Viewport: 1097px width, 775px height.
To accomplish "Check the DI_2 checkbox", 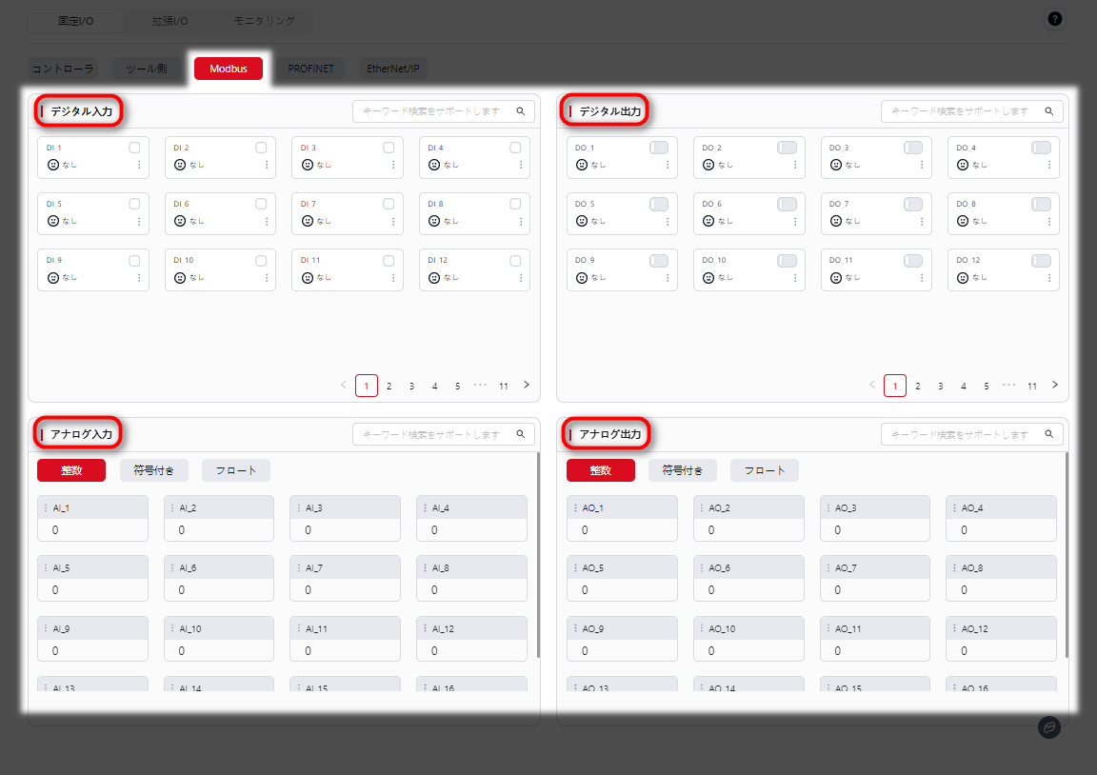I will (x=261, y=148).
